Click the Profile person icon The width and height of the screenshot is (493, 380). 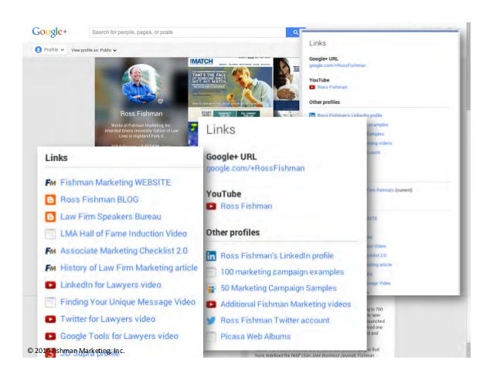tap(39, 49)
